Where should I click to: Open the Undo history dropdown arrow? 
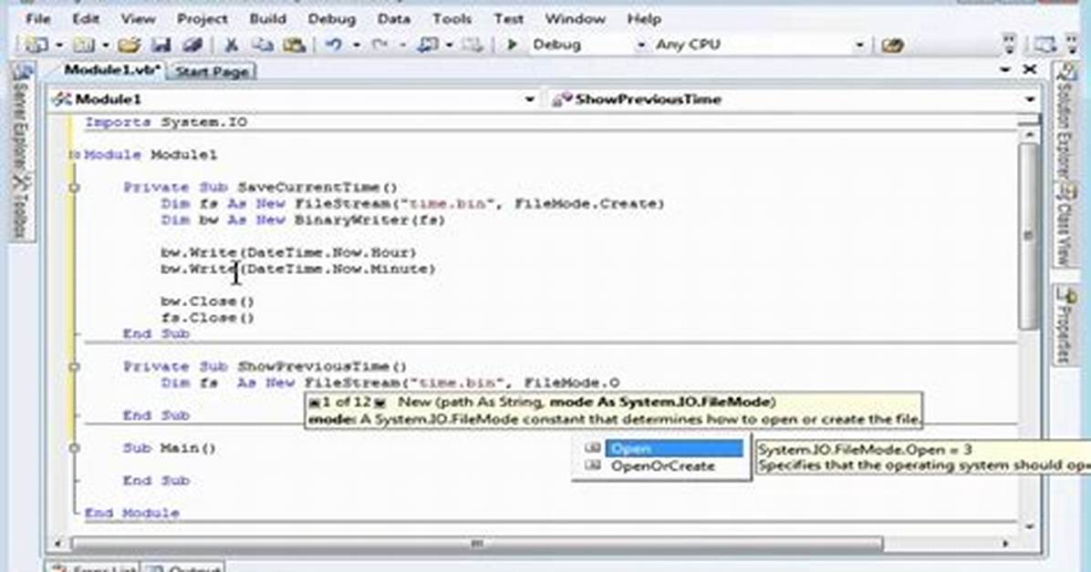[x=357, y=46]
